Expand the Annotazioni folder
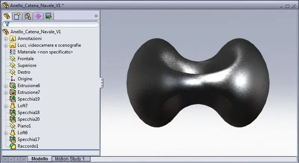Viewport: 299px width, 163px height. pyautogui.click(x=6, y=39)
